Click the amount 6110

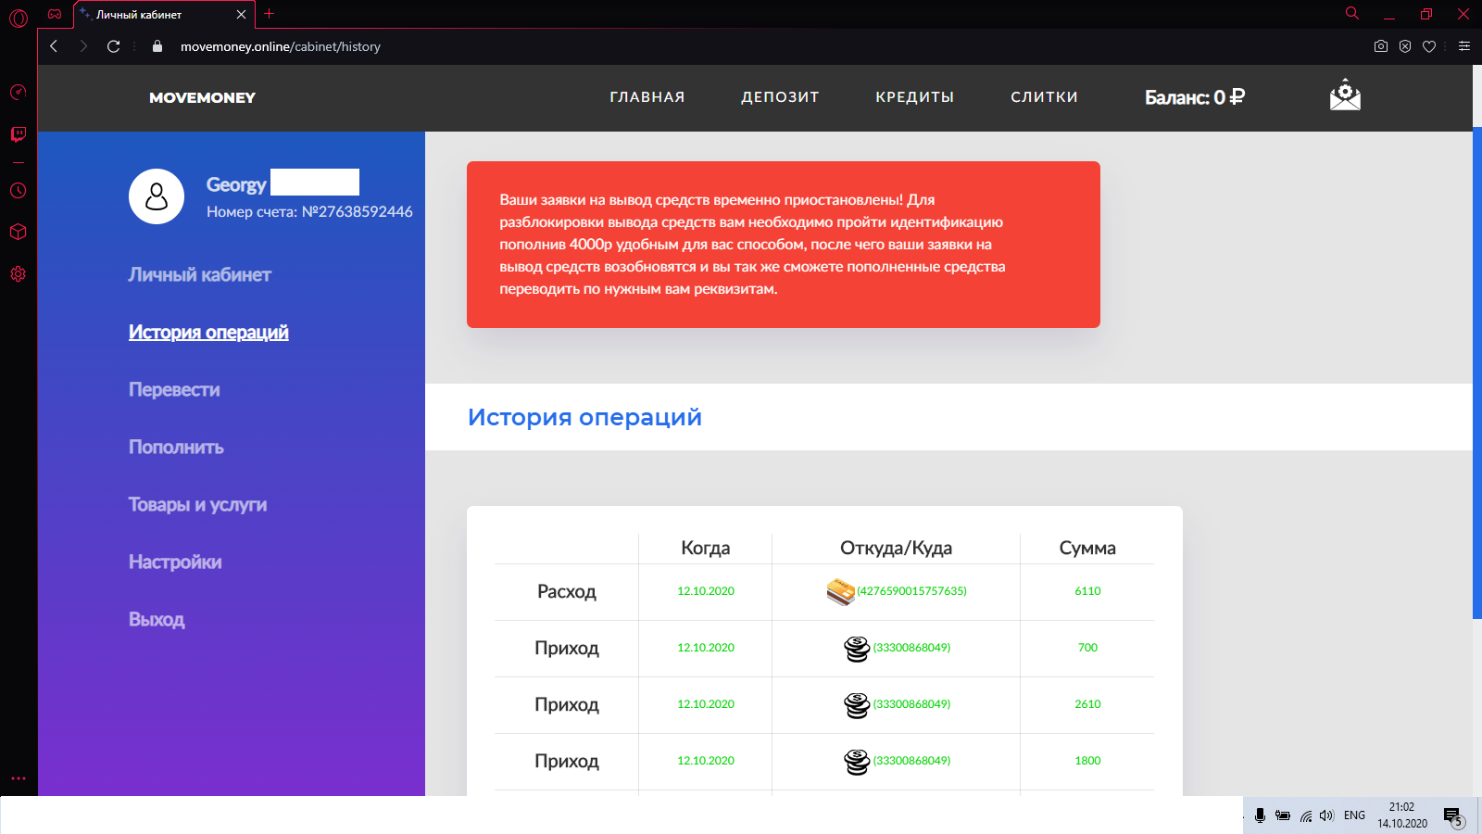[1087, 591]
